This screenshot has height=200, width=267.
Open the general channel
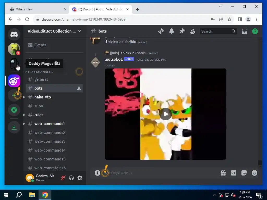(54, 79)
